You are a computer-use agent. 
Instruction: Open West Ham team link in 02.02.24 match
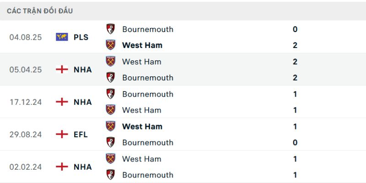[x=142, y=159]
